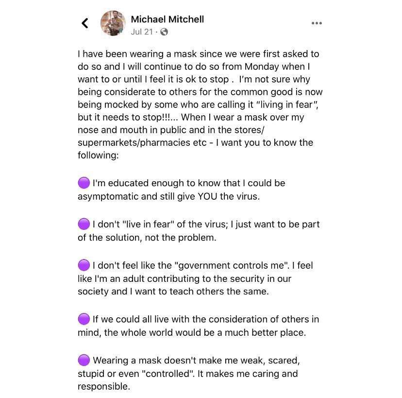Click the purple circle beside "government controls me" line

point(84,265)
